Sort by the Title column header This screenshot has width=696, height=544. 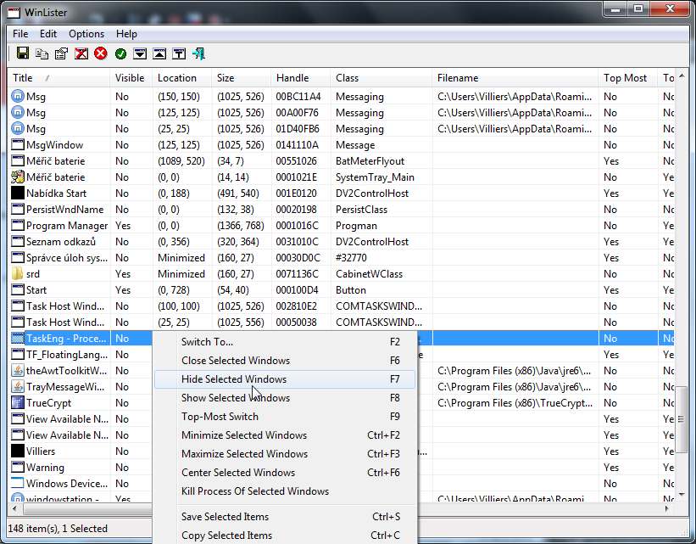58,78
